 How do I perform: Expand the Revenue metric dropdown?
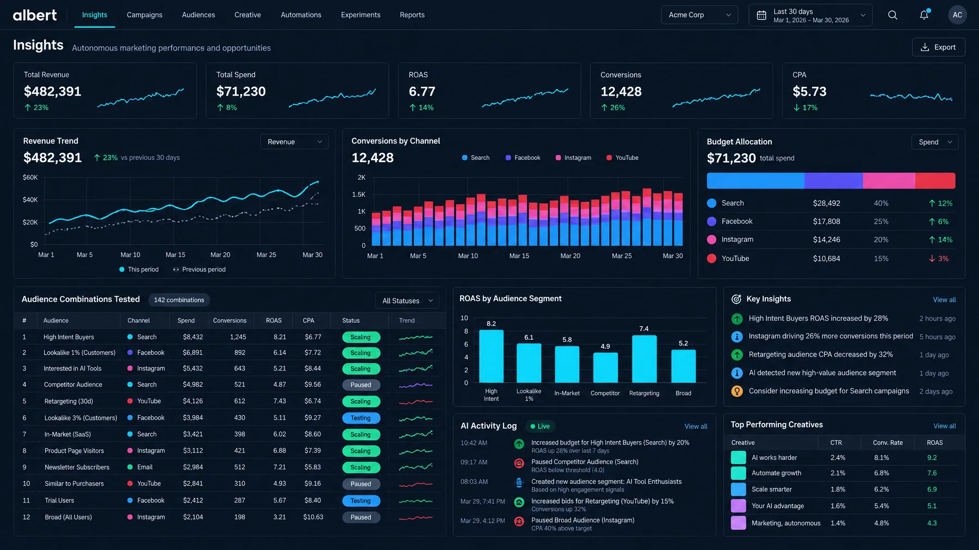294,142
